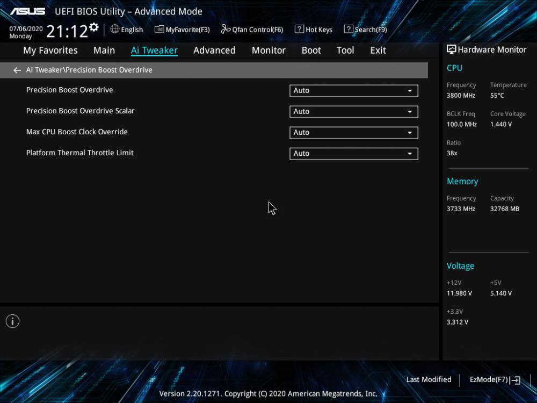
Task: Select the Precision Boost Overdrive label
Action: (69, 90)
